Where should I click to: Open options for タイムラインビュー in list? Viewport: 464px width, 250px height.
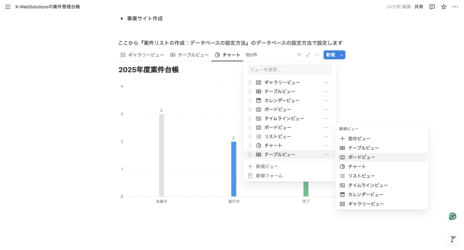pos(326,118)
